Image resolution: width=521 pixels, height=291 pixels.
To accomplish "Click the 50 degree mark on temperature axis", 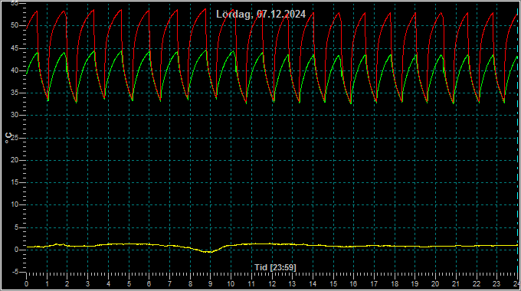I will [15, 25].
